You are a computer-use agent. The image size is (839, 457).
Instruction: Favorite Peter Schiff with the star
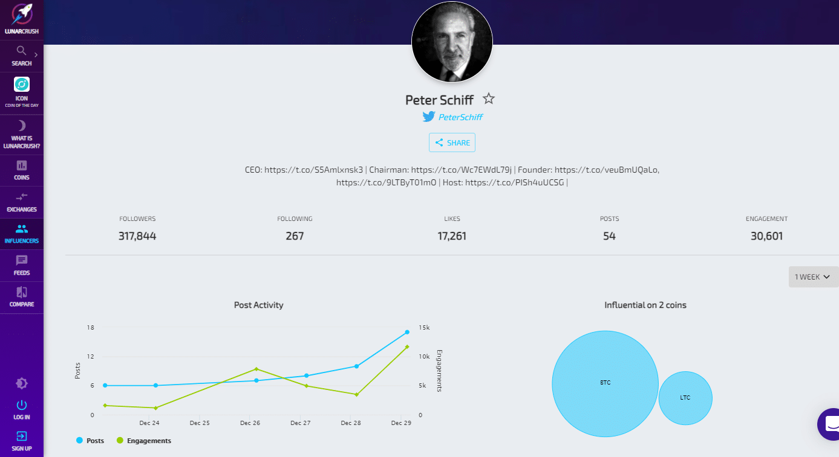489,99
